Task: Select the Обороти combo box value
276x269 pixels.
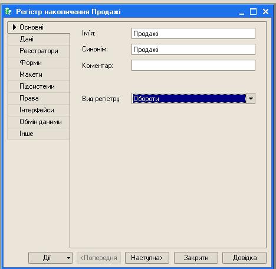Action: coord(189,99)
